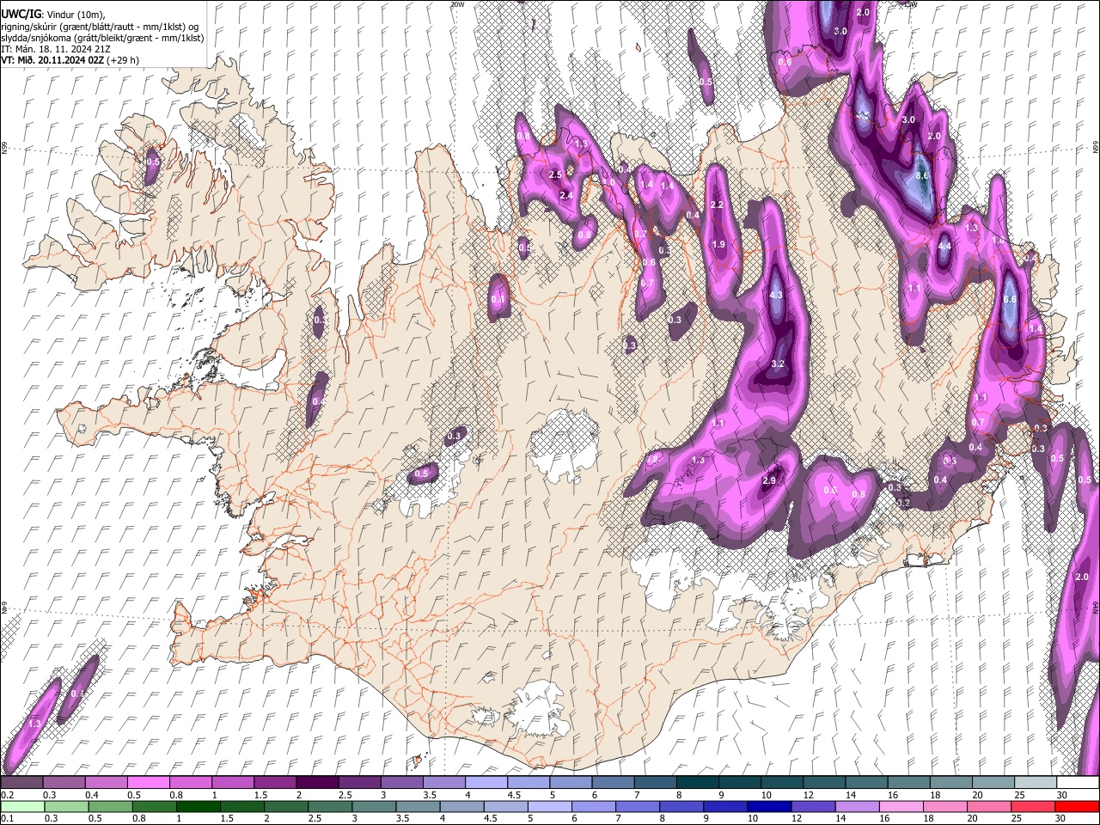The image size is (1100, 825).
Task: Click the 8.6 precipitation value on the map
Action: pyautogui.click(x=923, y=175)
